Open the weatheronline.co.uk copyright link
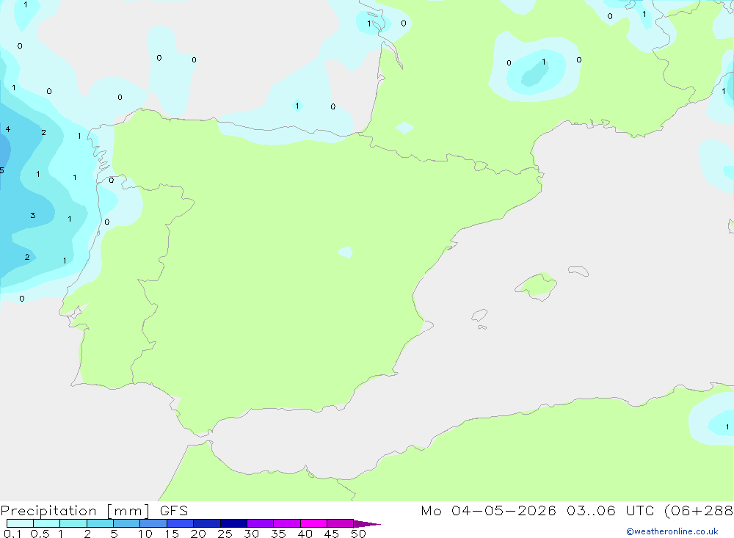Viewport: 734px width, 538px height. click(672, 531)
